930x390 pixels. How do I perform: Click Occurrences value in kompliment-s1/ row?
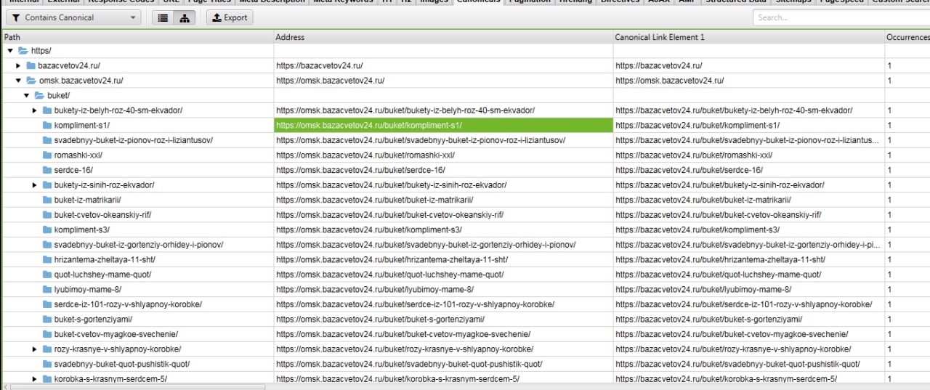pos(889,125)
